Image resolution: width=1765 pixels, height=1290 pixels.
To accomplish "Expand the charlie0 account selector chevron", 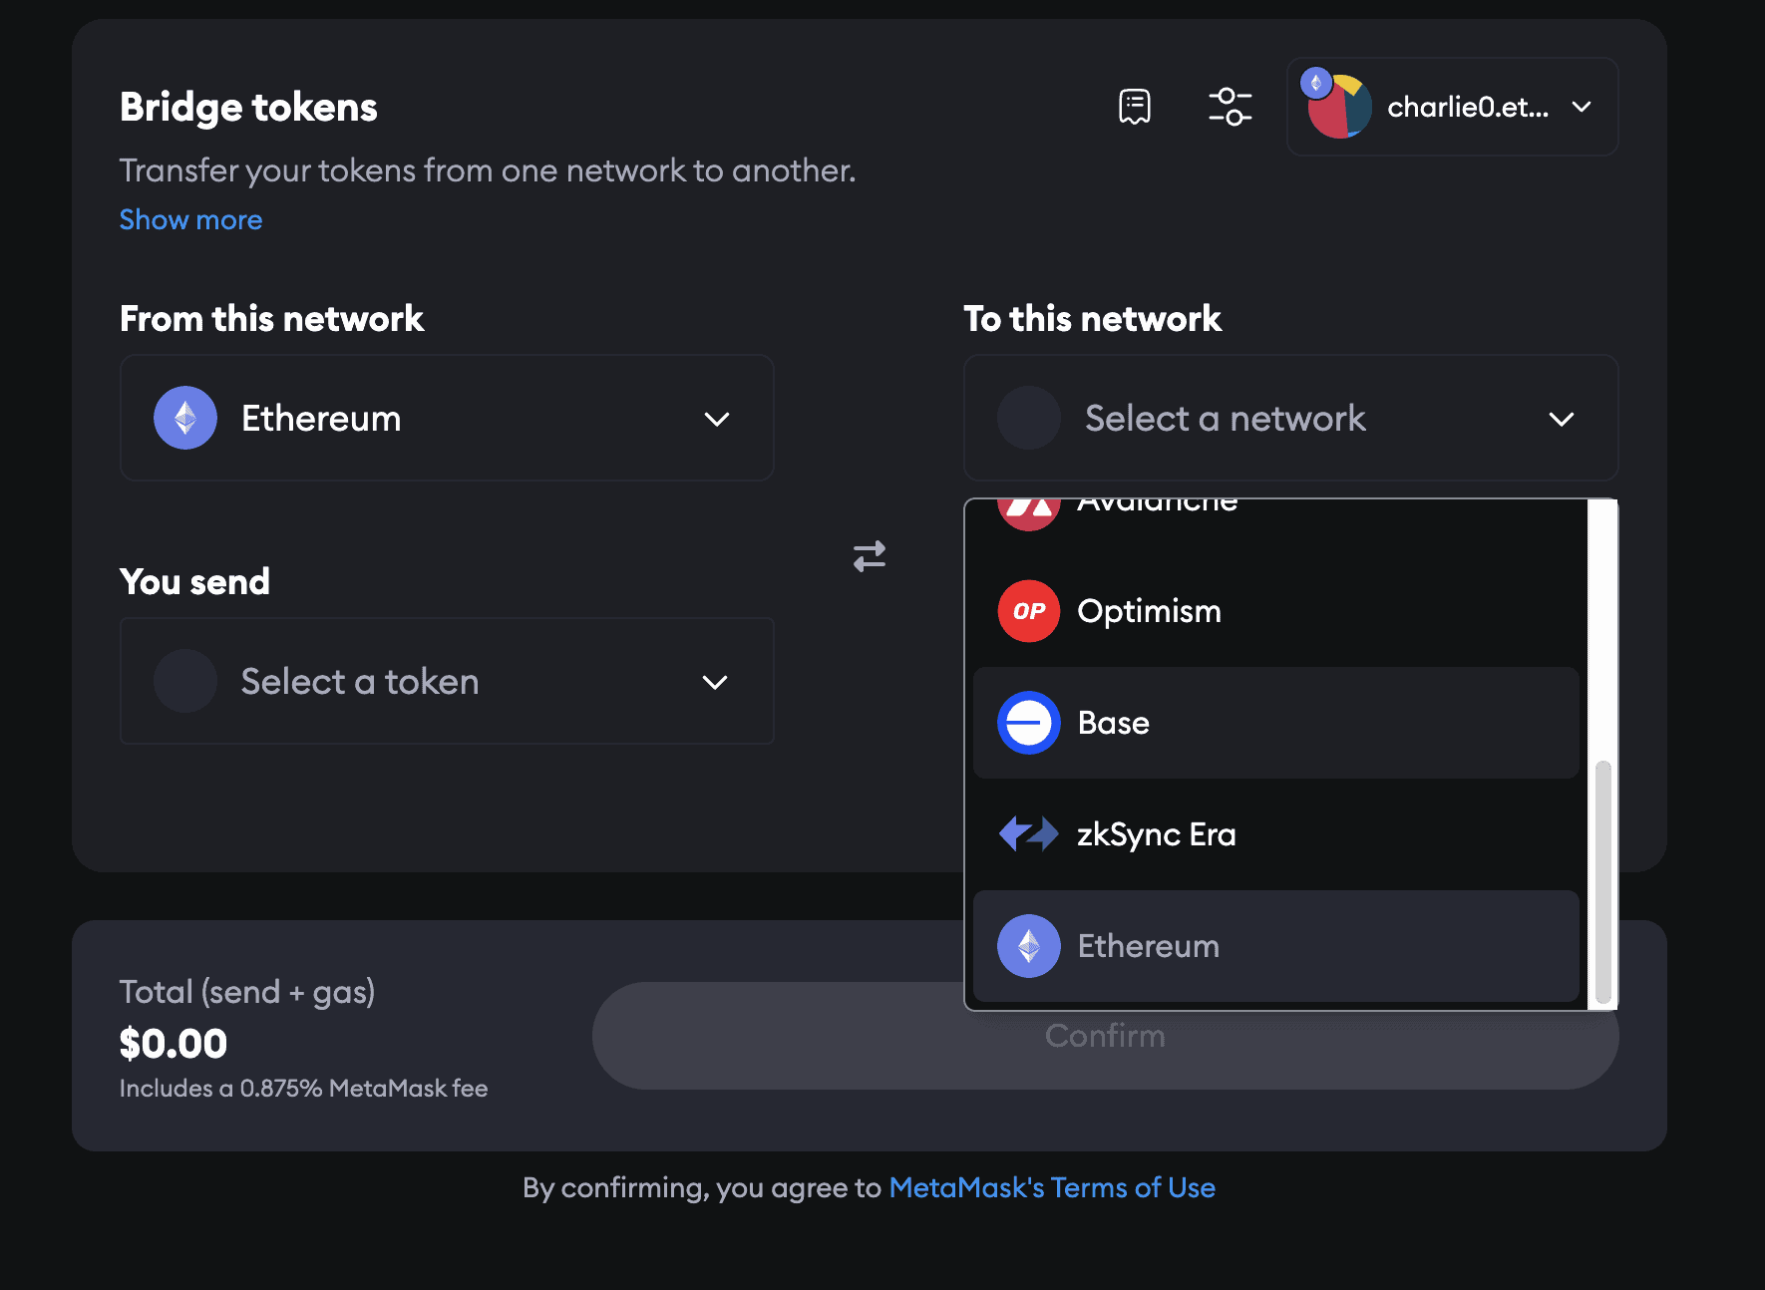I will tap(1582, 107).
